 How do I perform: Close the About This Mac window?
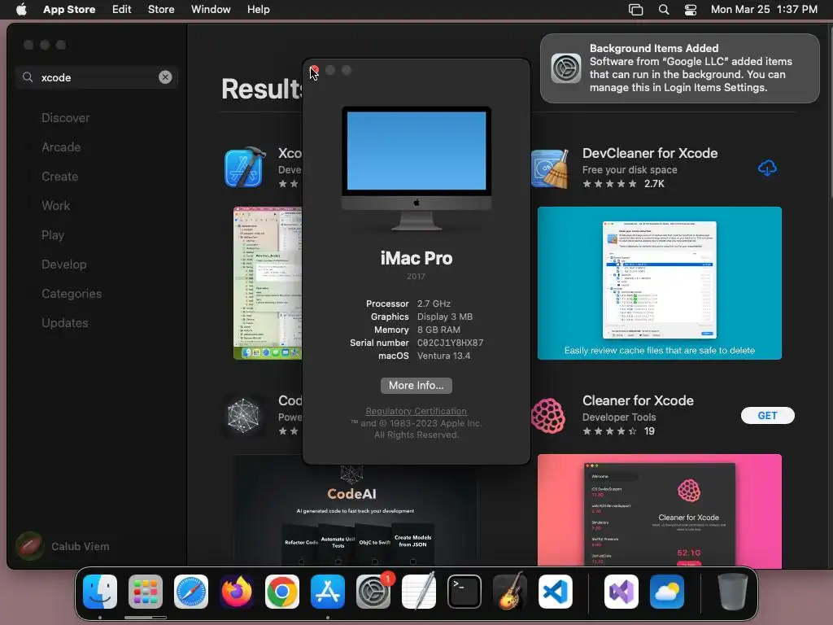(314, 70)
